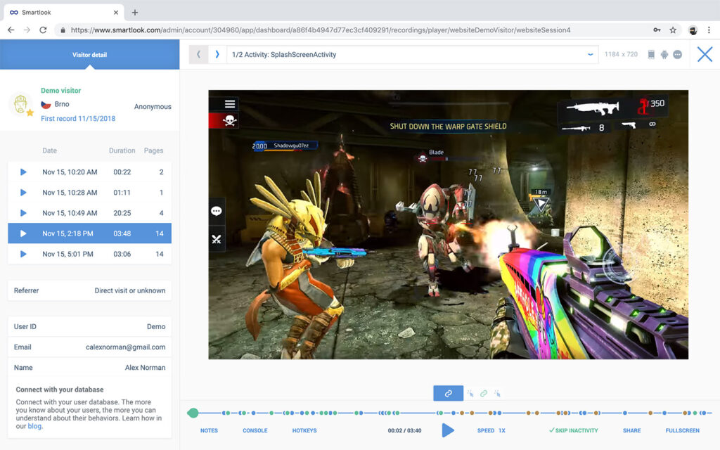This screenshot has height=450, width=720.
Task: Click the crossed swords icon in game
Action: (x=217, y=239)
